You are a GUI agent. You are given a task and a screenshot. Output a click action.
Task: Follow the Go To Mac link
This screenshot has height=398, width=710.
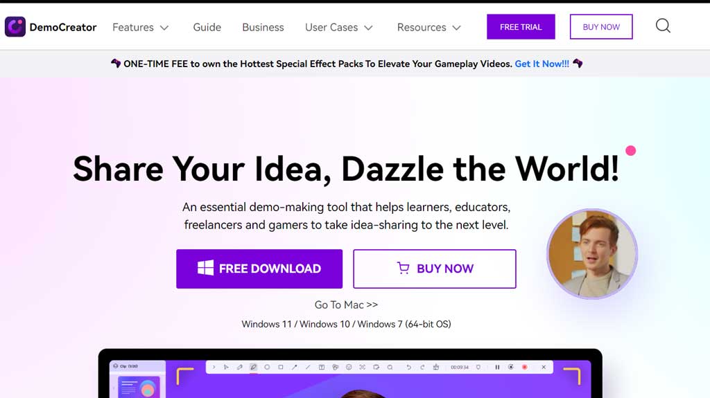(347, 305)
